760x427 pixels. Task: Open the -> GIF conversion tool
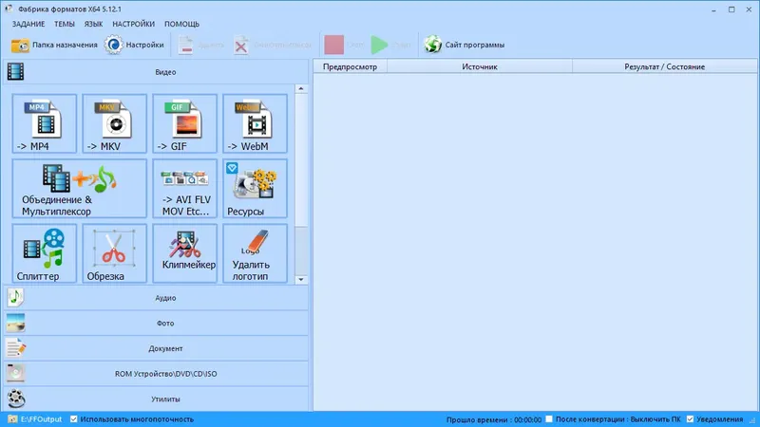184,124
